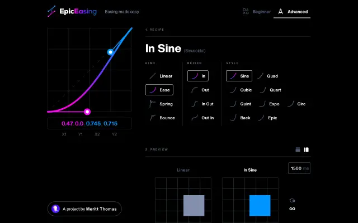Click the Quart curve icon
Screen dimensions: 358x223
[263, 90]
